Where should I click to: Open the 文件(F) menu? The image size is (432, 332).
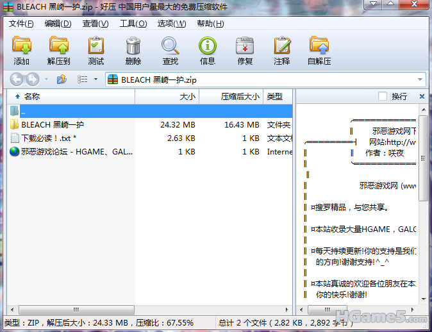pos(21,24)
